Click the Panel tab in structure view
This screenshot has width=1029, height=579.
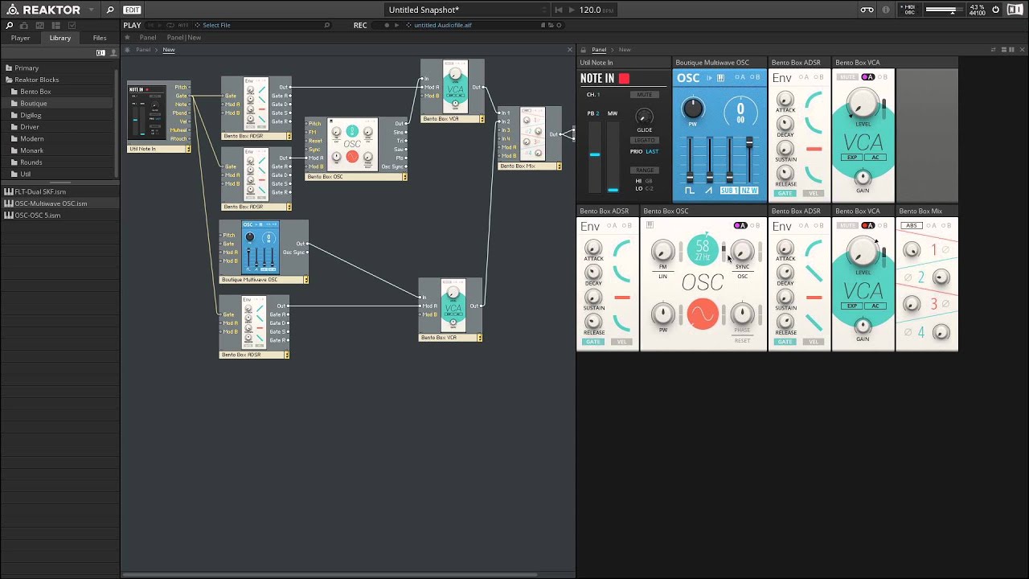pyautogui.click(x=148, y=38)
